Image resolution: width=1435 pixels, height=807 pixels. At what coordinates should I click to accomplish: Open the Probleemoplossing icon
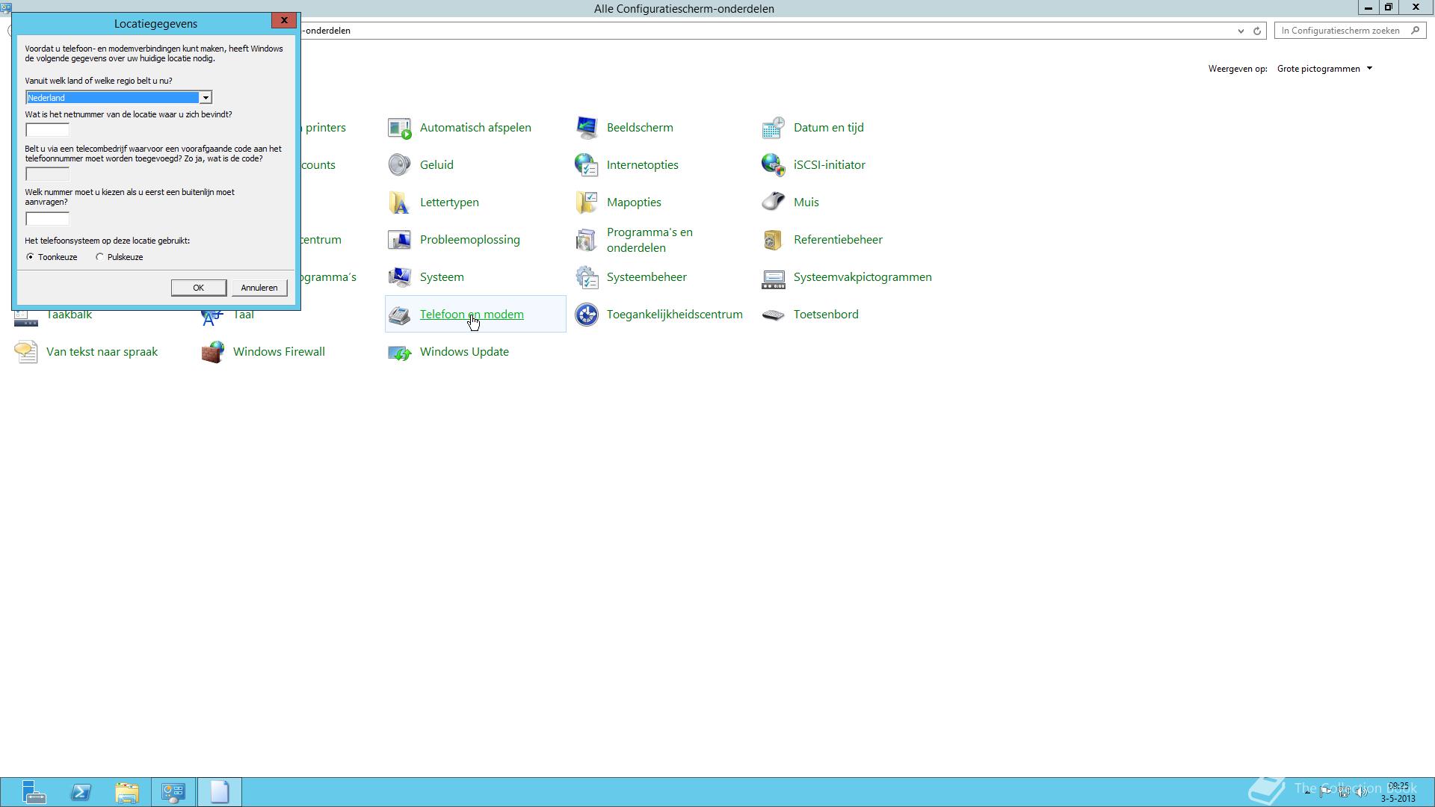click(x=400, y=240)
